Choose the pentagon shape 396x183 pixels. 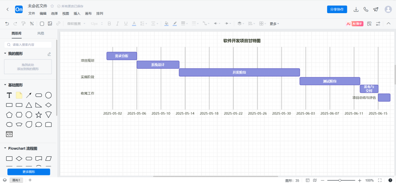9,115
